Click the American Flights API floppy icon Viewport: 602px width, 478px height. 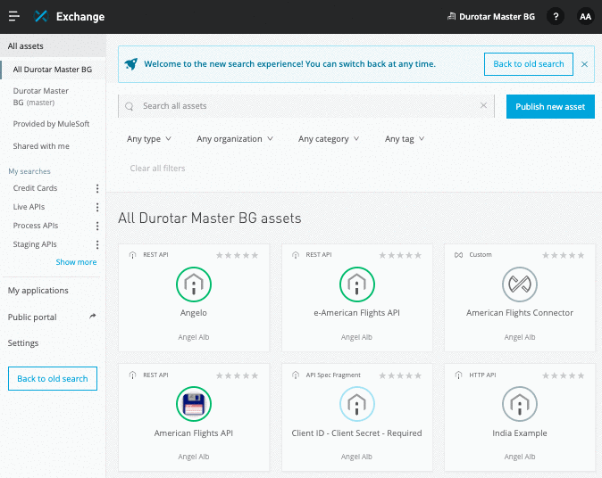[x=194, y=404]
